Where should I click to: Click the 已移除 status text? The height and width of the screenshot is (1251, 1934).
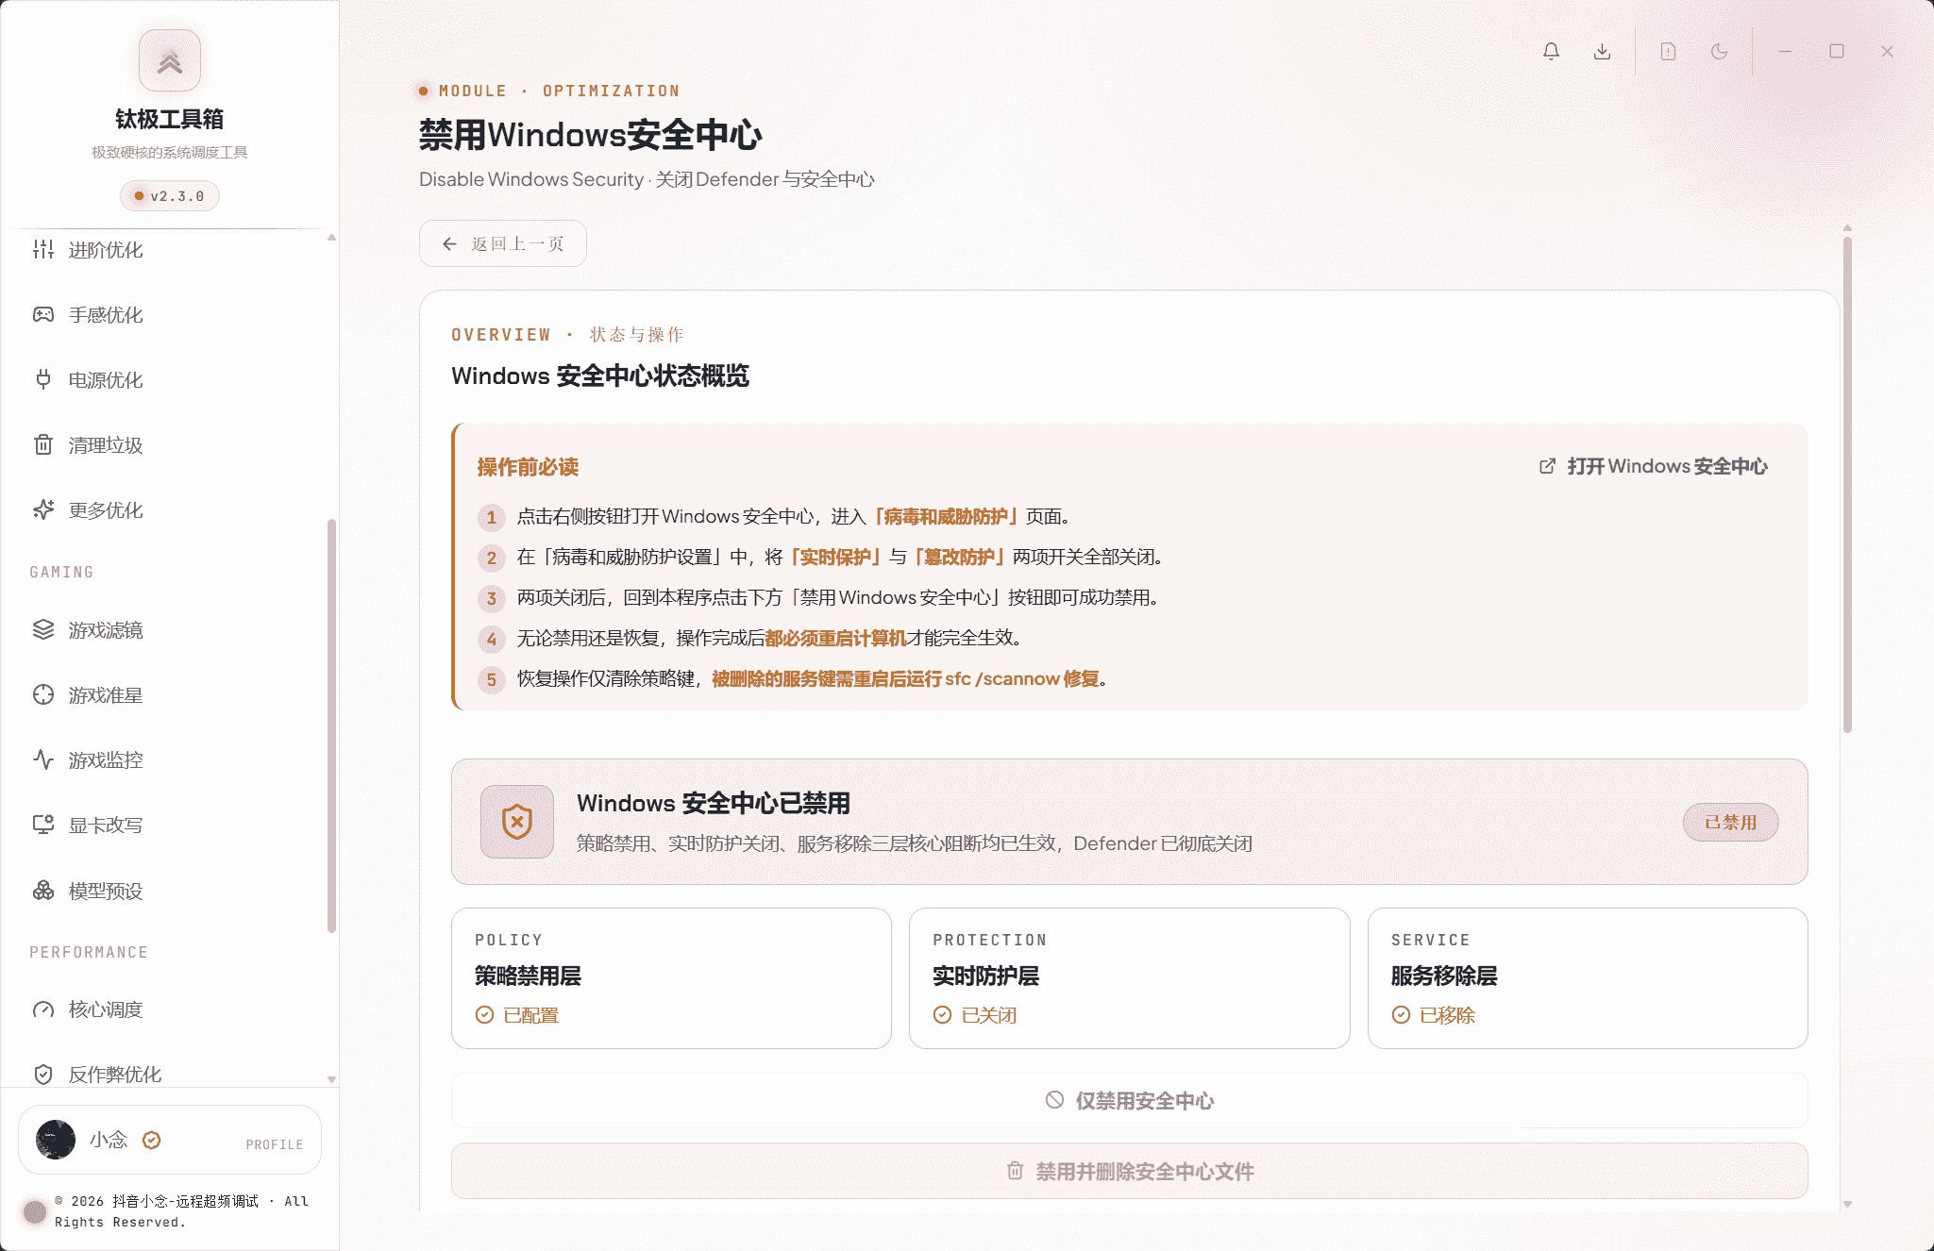pyautogui.click(x=1447, y=1015)
